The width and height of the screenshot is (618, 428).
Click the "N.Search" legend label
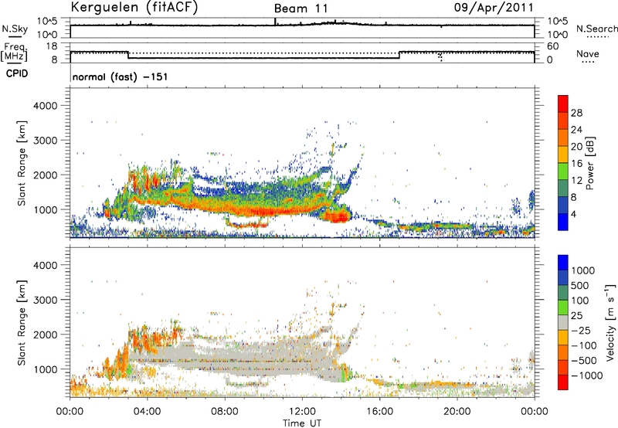(x=596, y=29)
